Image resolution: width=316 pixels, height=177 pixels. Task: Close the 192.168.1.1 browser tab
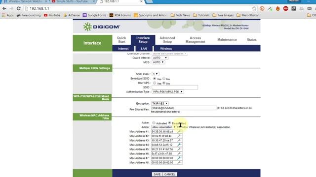pyautogui.click(x=141, y=1)
